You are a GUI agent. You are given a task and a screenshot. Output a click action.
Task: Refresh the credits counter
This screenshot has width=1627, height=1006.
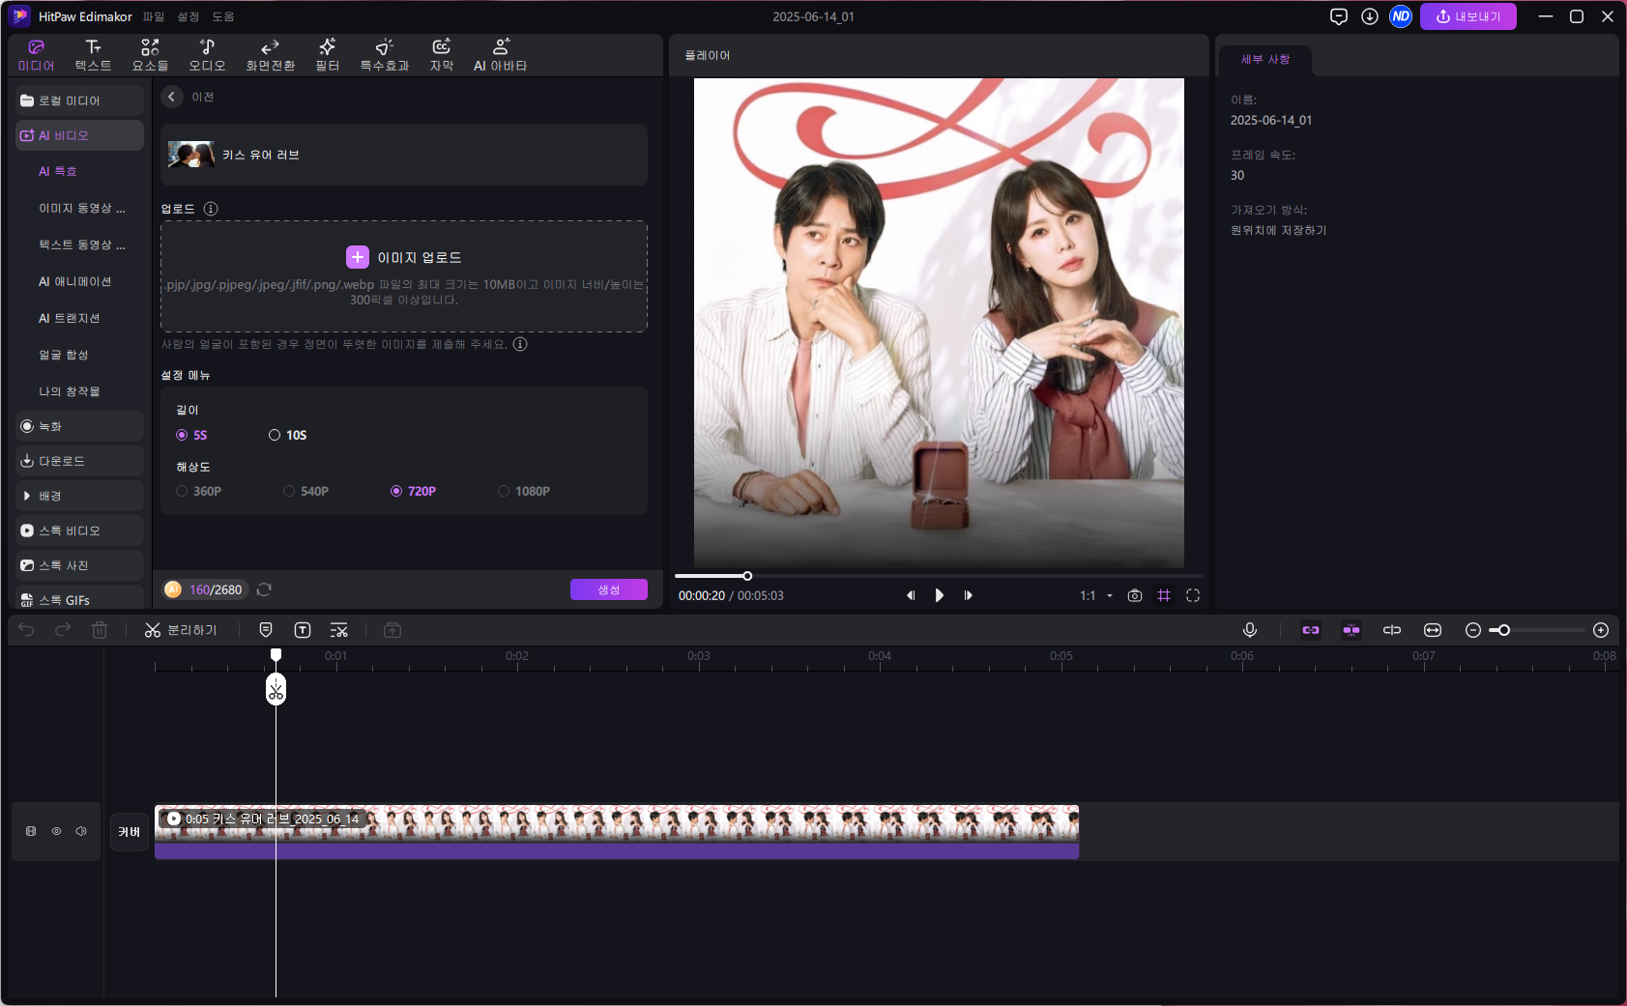click(x=264, y=589)
